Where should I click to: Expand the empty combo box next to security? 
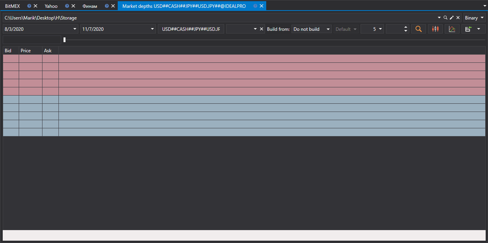255,29
